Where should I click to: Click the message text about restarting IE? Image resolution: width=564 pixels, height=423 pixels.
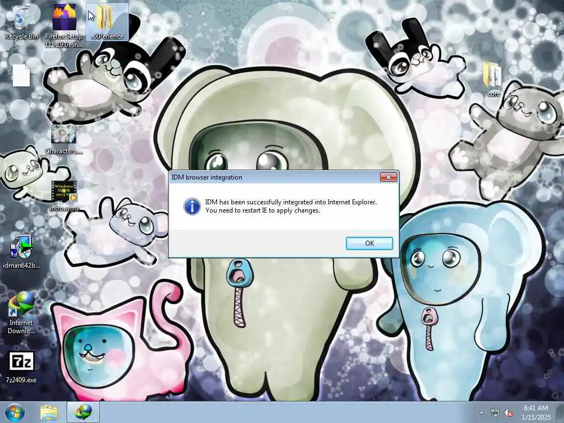263,210
